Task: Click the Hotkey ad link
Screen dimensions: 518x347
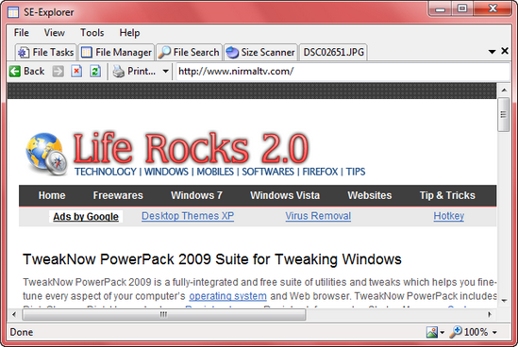Action: pyautogui.click(x=448, y=216)
